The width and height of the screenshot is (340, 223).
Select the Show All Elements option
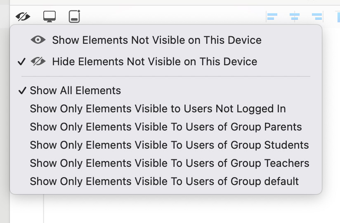click(76, 91)
